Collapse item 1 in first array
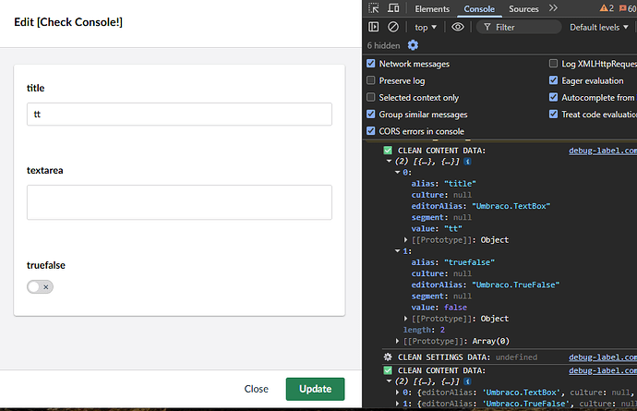The image size is (637, 411). 397,251
